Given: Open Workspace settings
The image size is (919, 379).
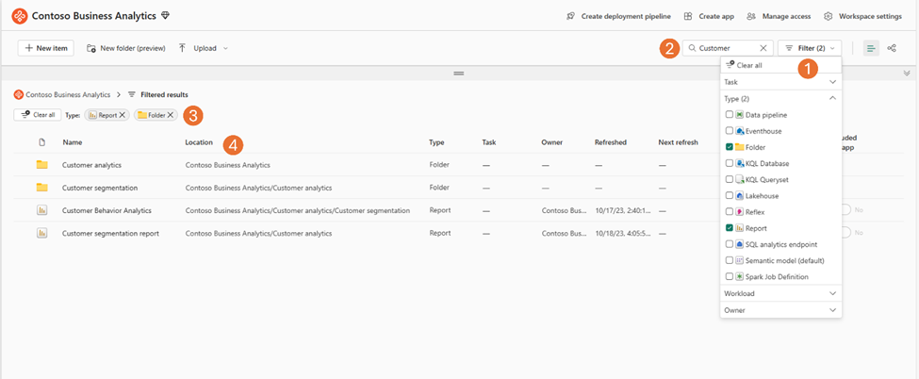Looking at the screenshot, I should pos(862,16).
